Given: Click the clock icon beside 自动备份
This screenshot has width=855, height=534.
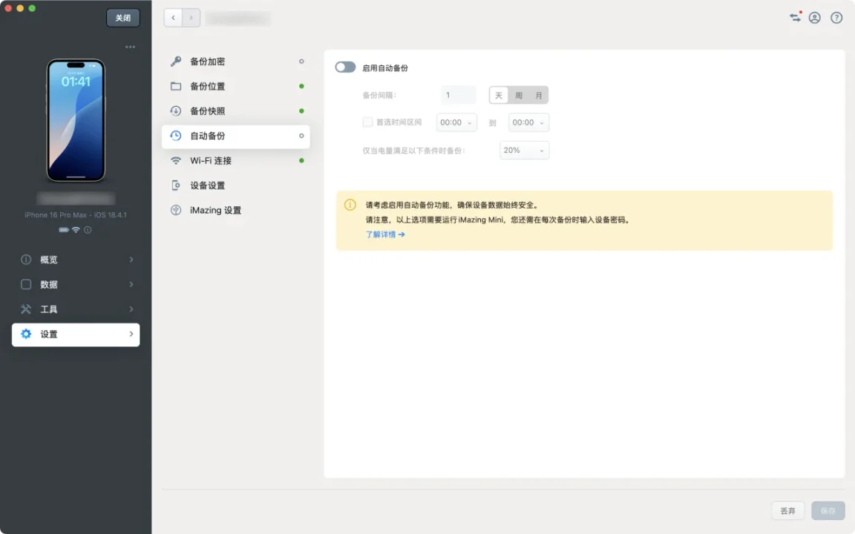Looking at the screenshot, I should 176,136.
